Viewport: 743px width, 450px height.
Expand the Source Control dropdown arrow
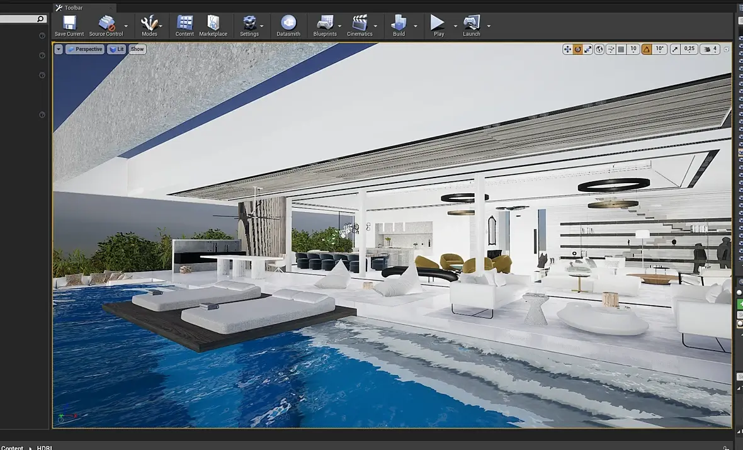tap(125, 26)
